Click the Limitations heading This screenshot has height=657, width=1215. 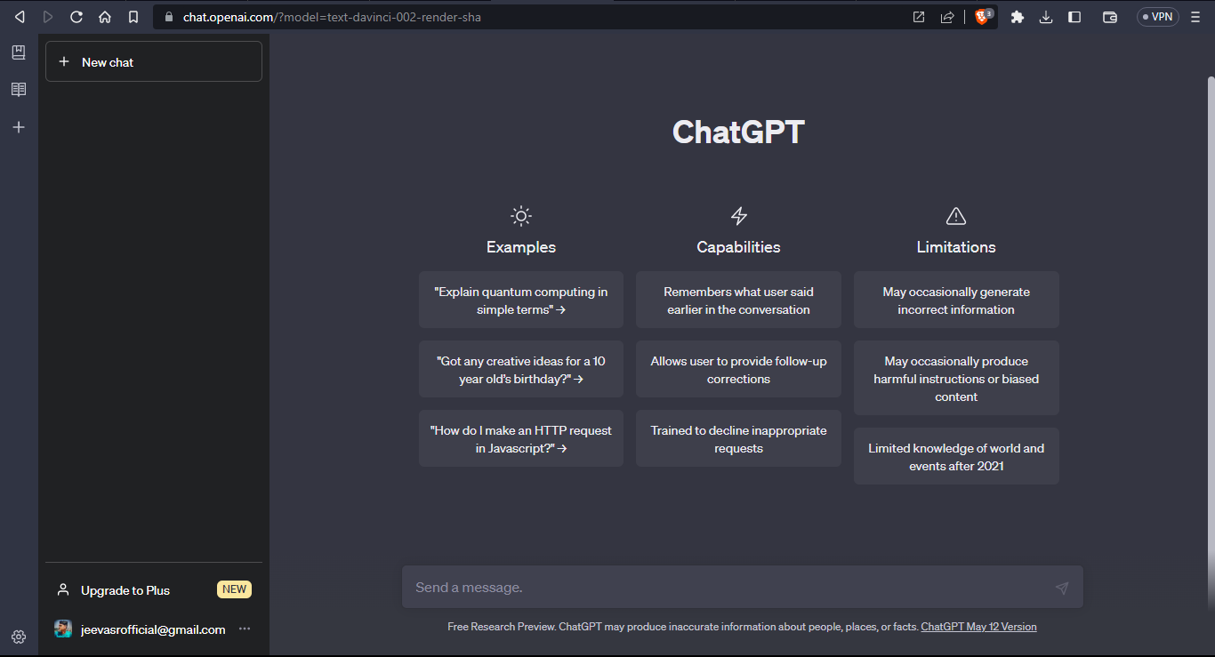click(x=956, y=247)
